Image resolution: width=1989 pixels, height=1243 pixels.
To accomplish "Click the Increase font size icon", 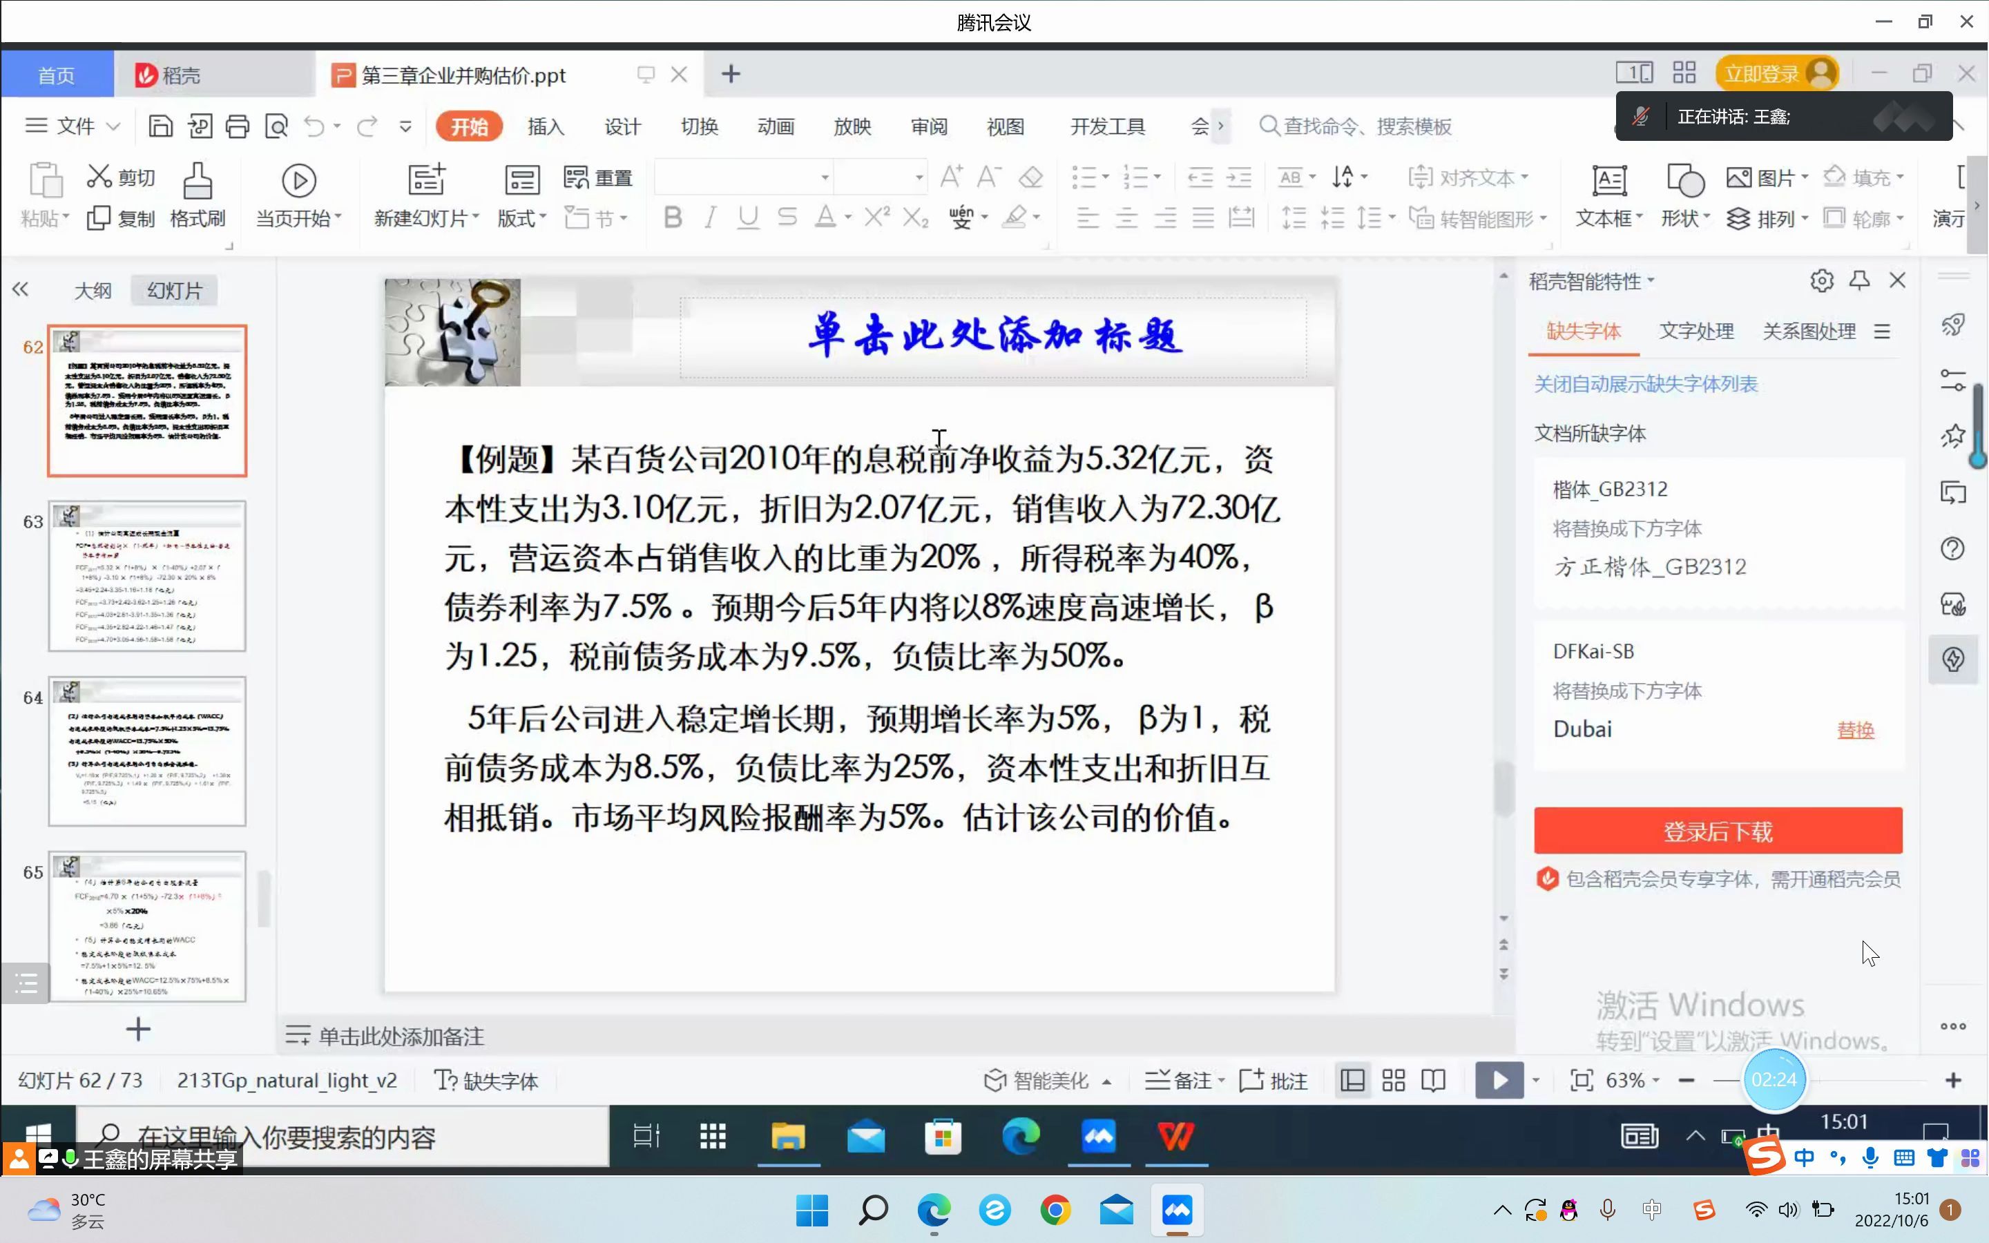I will (951, 176).
